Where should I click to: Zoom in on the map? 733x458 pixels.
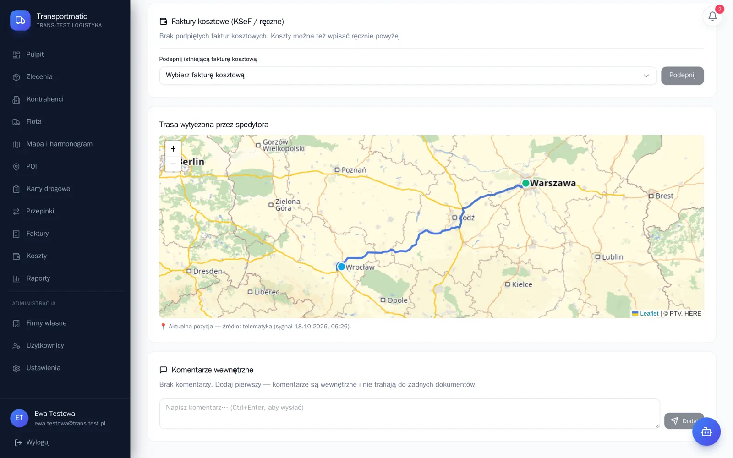(x=173, y=149)
